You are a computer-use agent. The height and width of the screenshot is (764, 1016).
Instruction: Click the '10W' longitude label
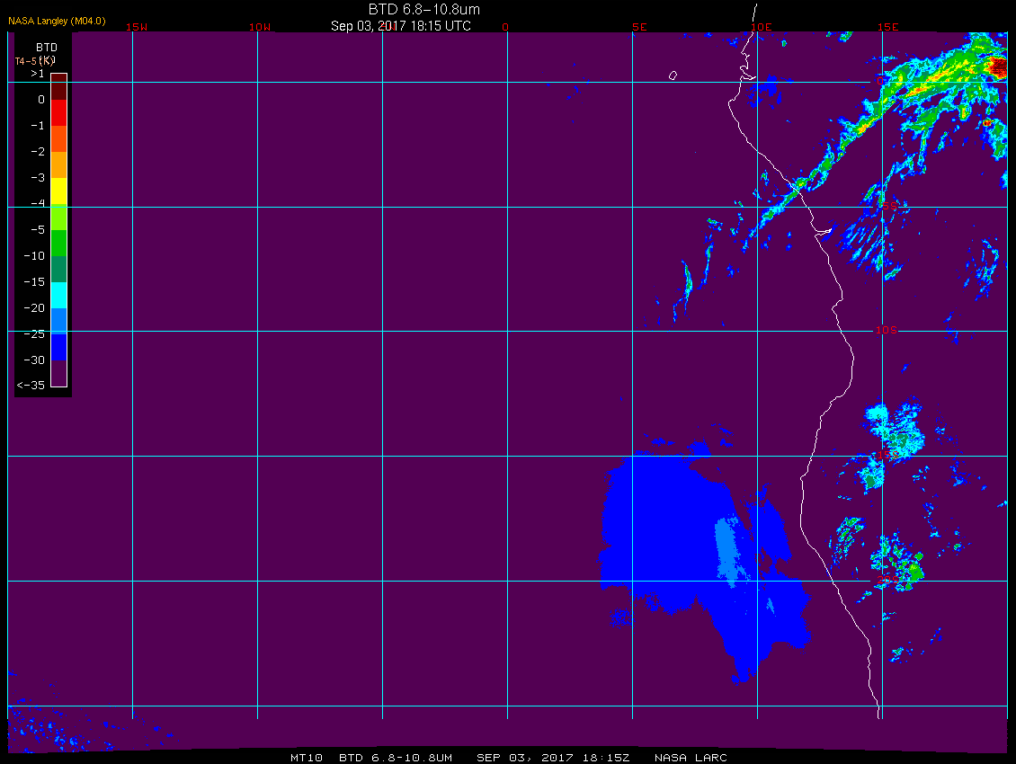pyautogui.click(x=260, y=27)
